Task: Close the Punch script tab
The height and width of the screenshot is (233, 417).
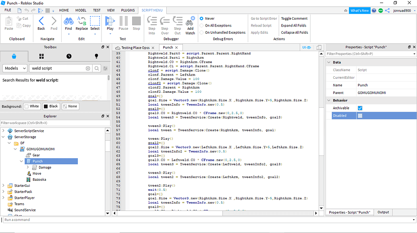Action: click(176, 48)
